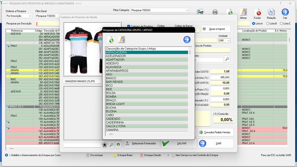
Task: Enable stock management by colors option
Action: click(6, 155)
